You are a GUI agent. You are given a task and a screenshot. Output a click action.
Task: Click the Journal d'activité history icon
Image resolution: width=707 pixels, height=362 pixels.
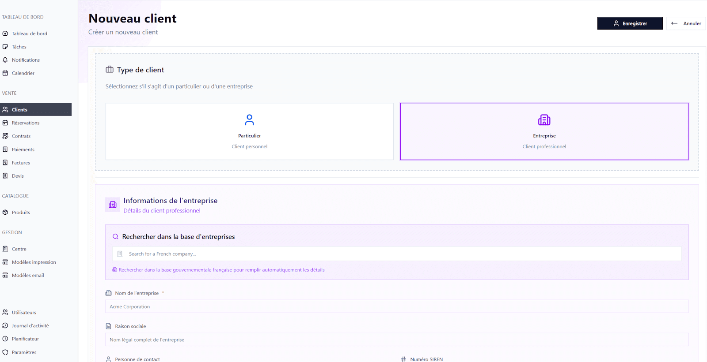(5, 326)
